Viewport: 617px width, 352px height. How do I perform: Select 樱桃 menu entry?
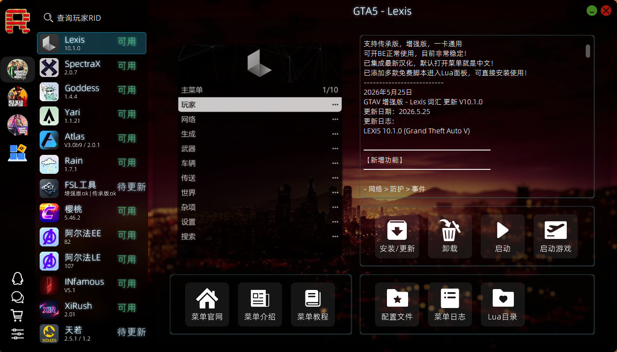(92, 213)
